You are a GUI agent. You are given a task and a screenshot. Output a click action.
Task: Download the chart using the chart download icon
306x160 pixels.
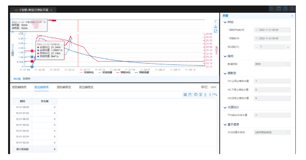point(215,26)
